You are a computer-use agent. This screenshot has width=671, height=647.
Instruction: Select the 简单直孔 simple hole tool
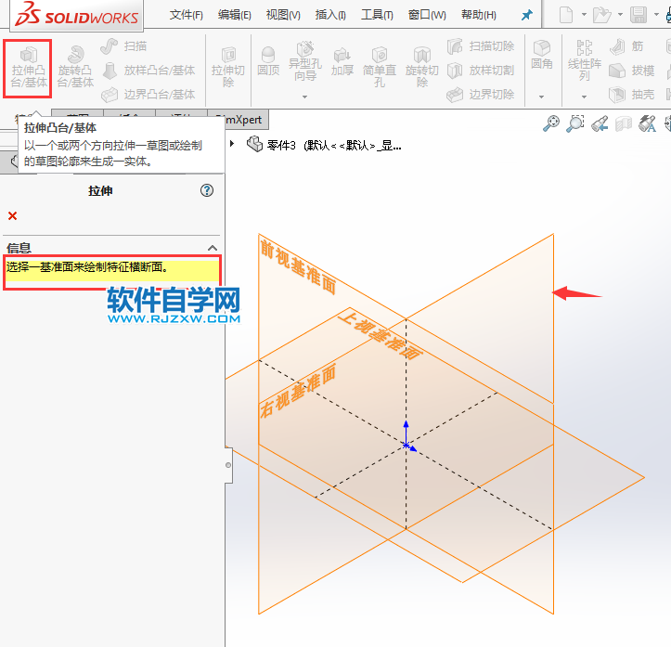click(380, 68)
